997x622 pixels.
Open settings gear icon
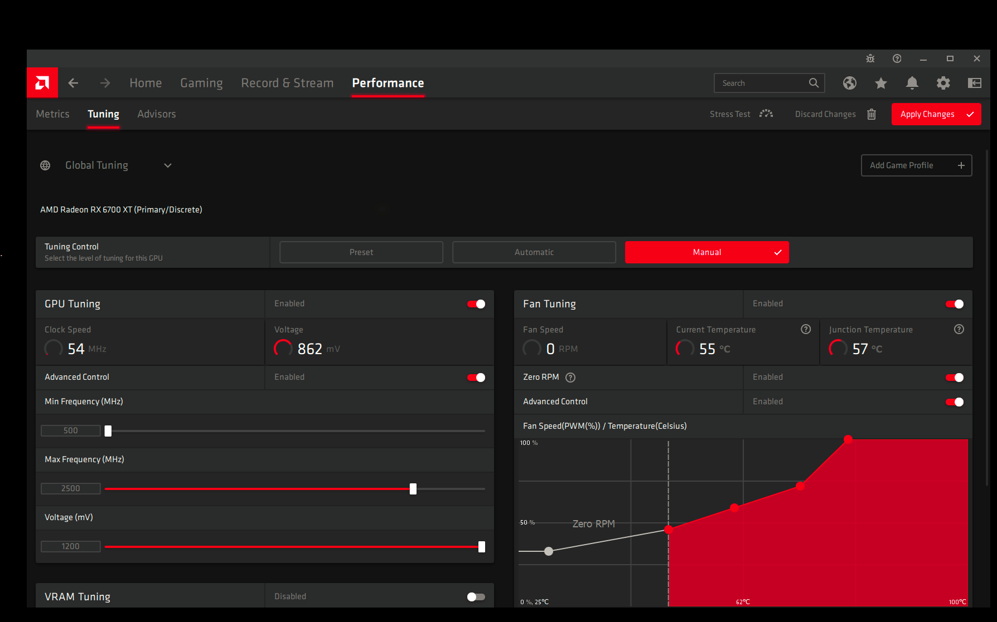tap(943, 83)
